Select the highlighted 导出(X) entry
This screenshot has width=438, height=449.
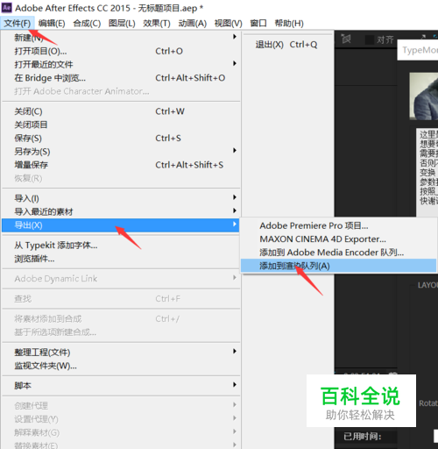[x=120, y=225]
